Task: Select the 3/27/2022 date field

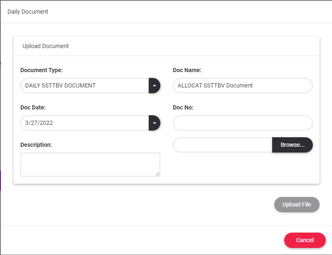Action: coord(85,123)
